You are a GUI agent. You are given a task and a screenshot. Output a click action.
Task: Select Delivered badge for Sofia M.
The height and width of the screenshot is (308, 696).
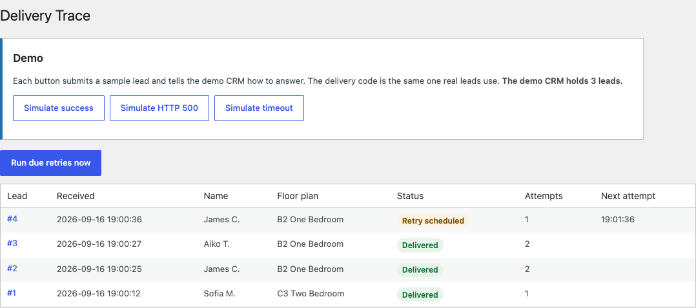coord(420,294)
